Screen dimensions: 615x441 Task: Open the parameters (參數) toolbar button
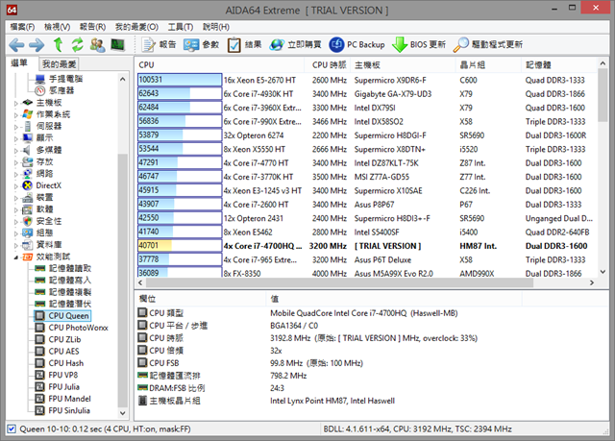pyautogui.click(x=201, y=45)
